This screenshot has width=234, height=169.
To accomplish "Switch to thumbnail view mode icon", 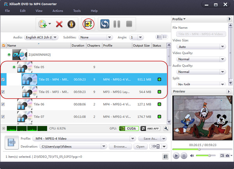I will (159, 37).
